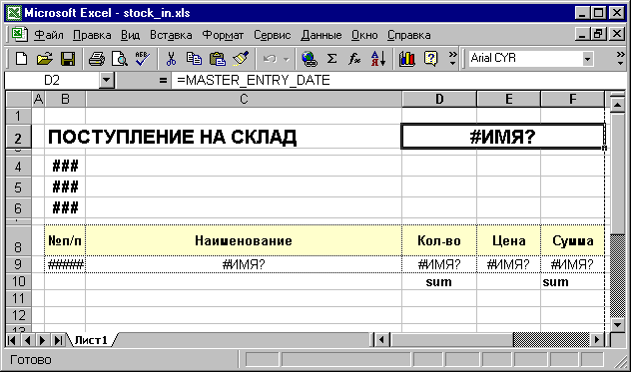Open a file with the Open folder icon

click(45, 59)
